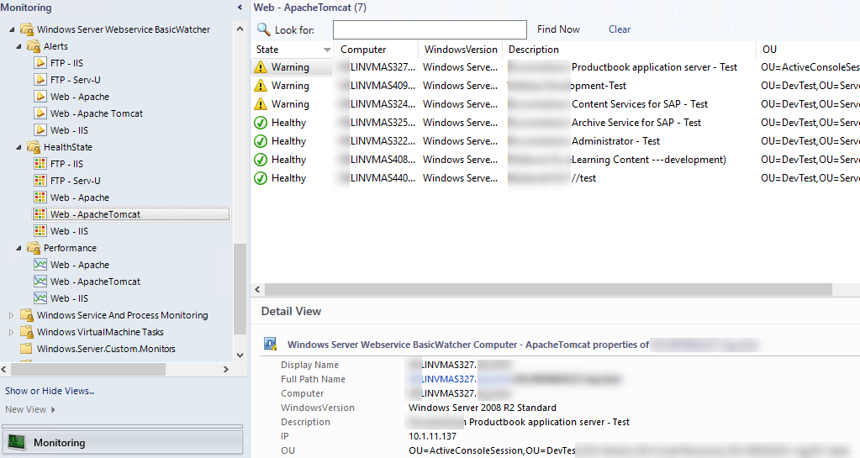Select Windows.Server.Custom.Monitors tree item

pyautogui.click(x=106, y=349)
